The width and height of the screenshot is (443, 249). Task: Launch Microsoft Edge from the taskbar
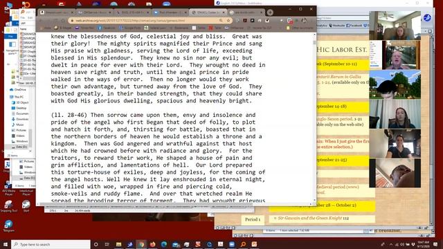[x=164, y=244]
